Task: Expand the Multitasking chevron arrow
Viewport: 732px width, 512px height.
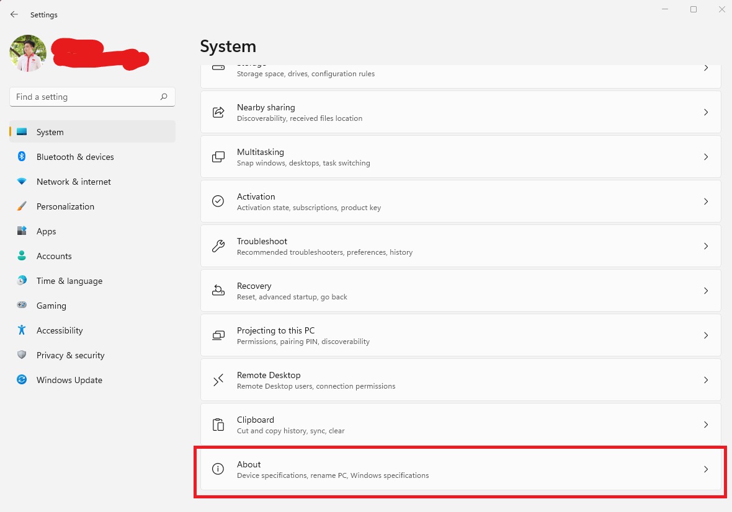Action: coord(706,157)
